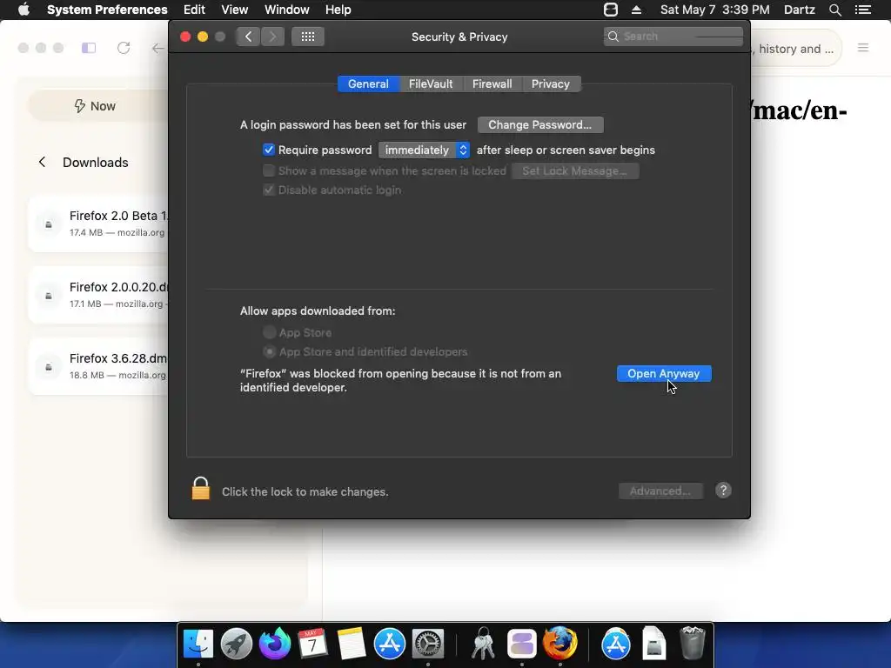Show all preferences grid icon
This screenshot has width=891, height=668.
(x=308, y=37)
